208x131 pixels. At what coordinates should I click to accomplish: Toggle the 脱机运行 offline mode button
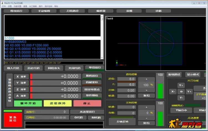92,76
